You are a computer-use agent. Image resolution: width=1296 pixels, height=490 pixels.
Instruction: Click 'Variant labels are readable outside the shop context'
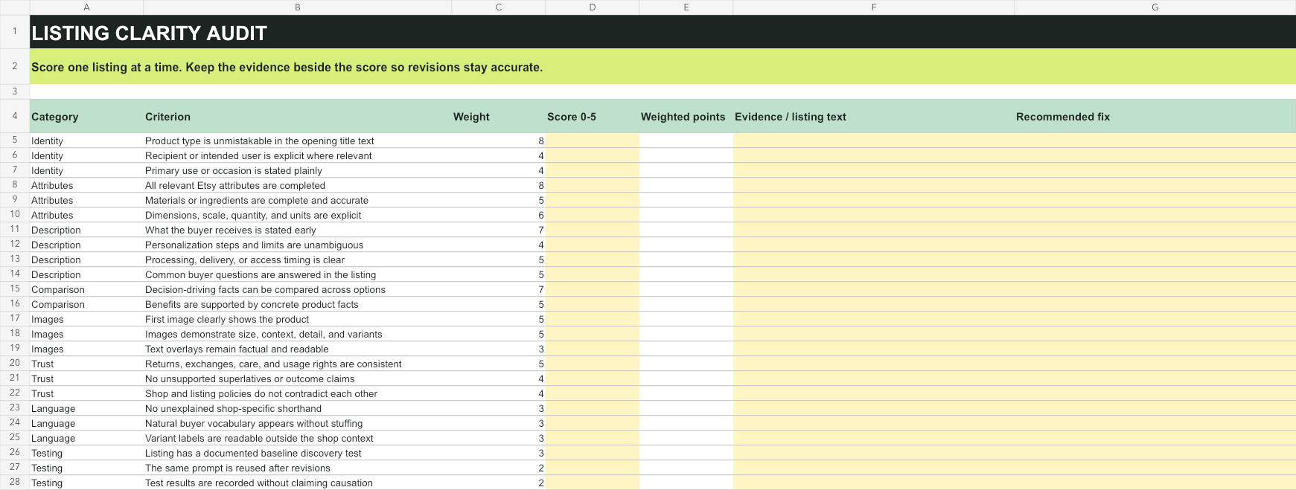[x=259, y=438]
